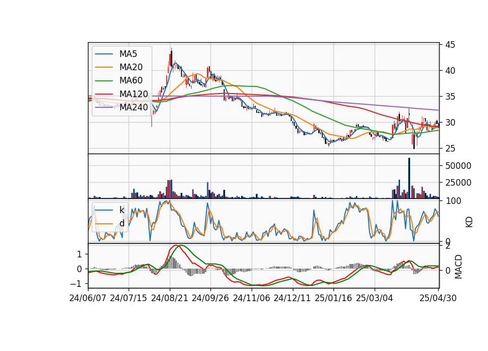488x351 pixels.
Task: Click the 25/01/16 date label
Action: [x=333, y=298]
